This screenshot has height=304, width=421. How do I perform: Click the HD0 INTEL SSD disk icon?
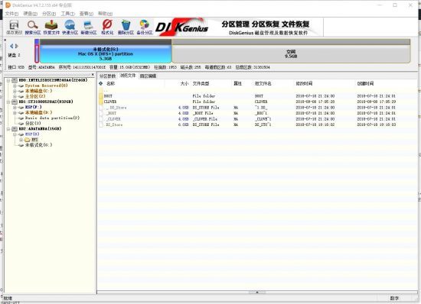[15, 80]
